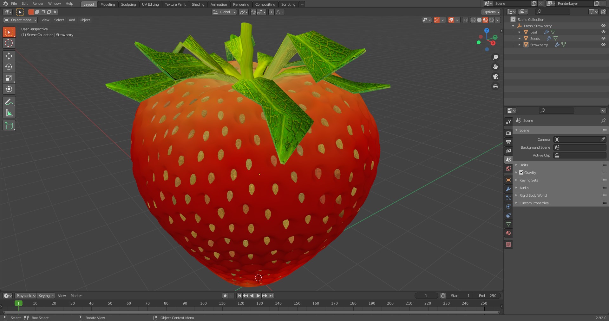
Task: Toggle X-ray view in viewport header
Action: 465,20
